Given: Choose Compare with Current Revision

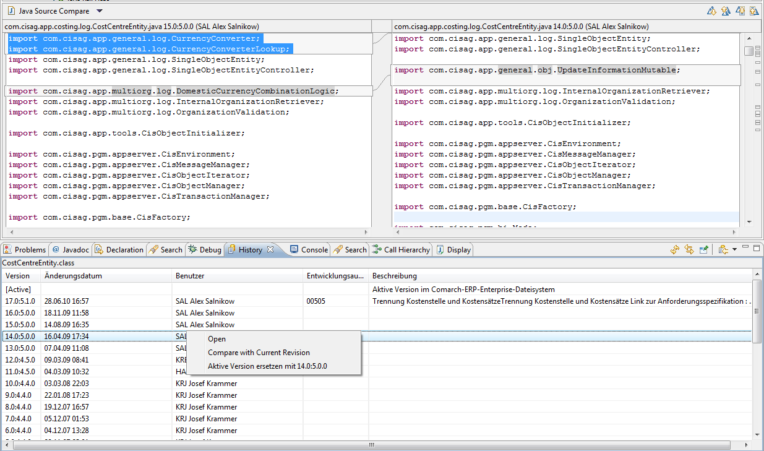Looking at the screenshot, I should (259, 353).
